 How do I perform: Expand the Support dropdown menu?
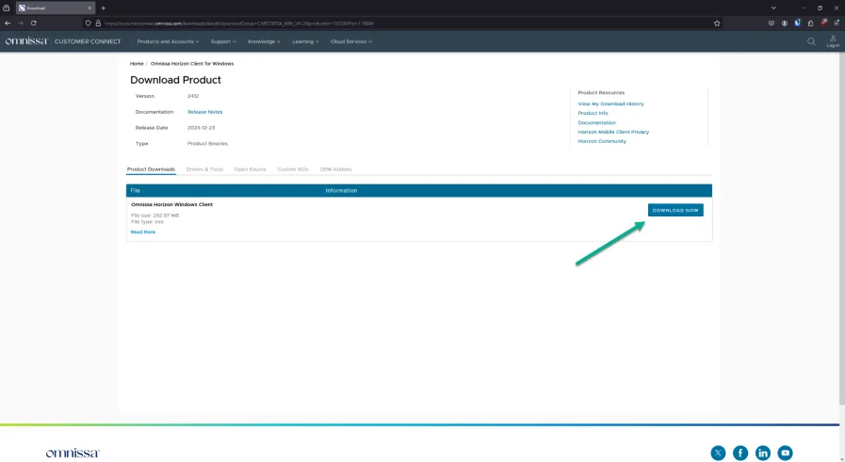(223, 41)
